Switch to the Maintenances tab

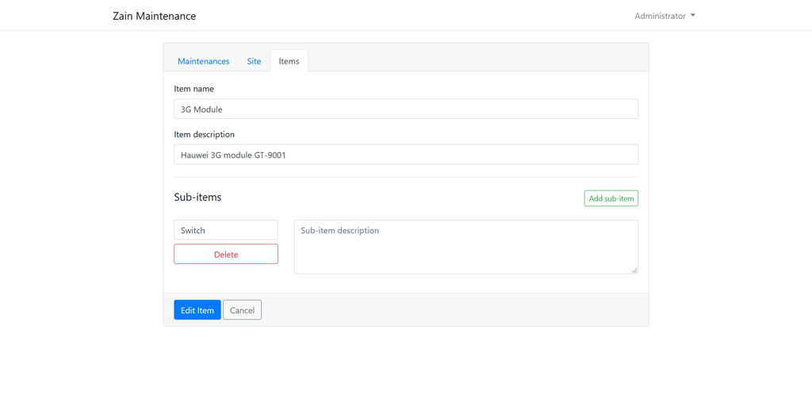pyautogui.click(x=204, y=61)
